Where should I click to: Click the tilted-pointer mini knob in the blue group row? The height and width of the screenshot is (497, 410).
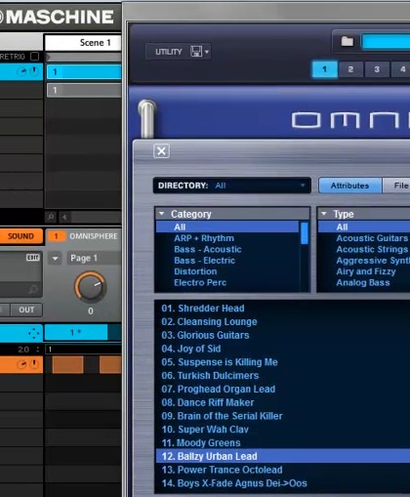(21, 72)
